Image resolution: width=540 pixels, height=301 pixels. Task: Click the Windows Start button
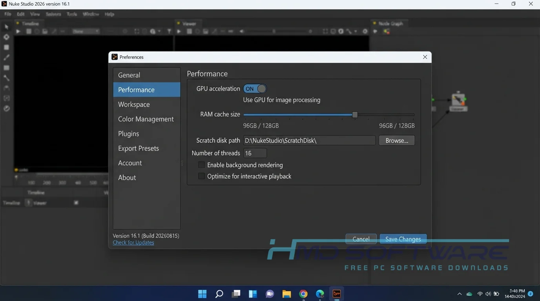point(202,294)
